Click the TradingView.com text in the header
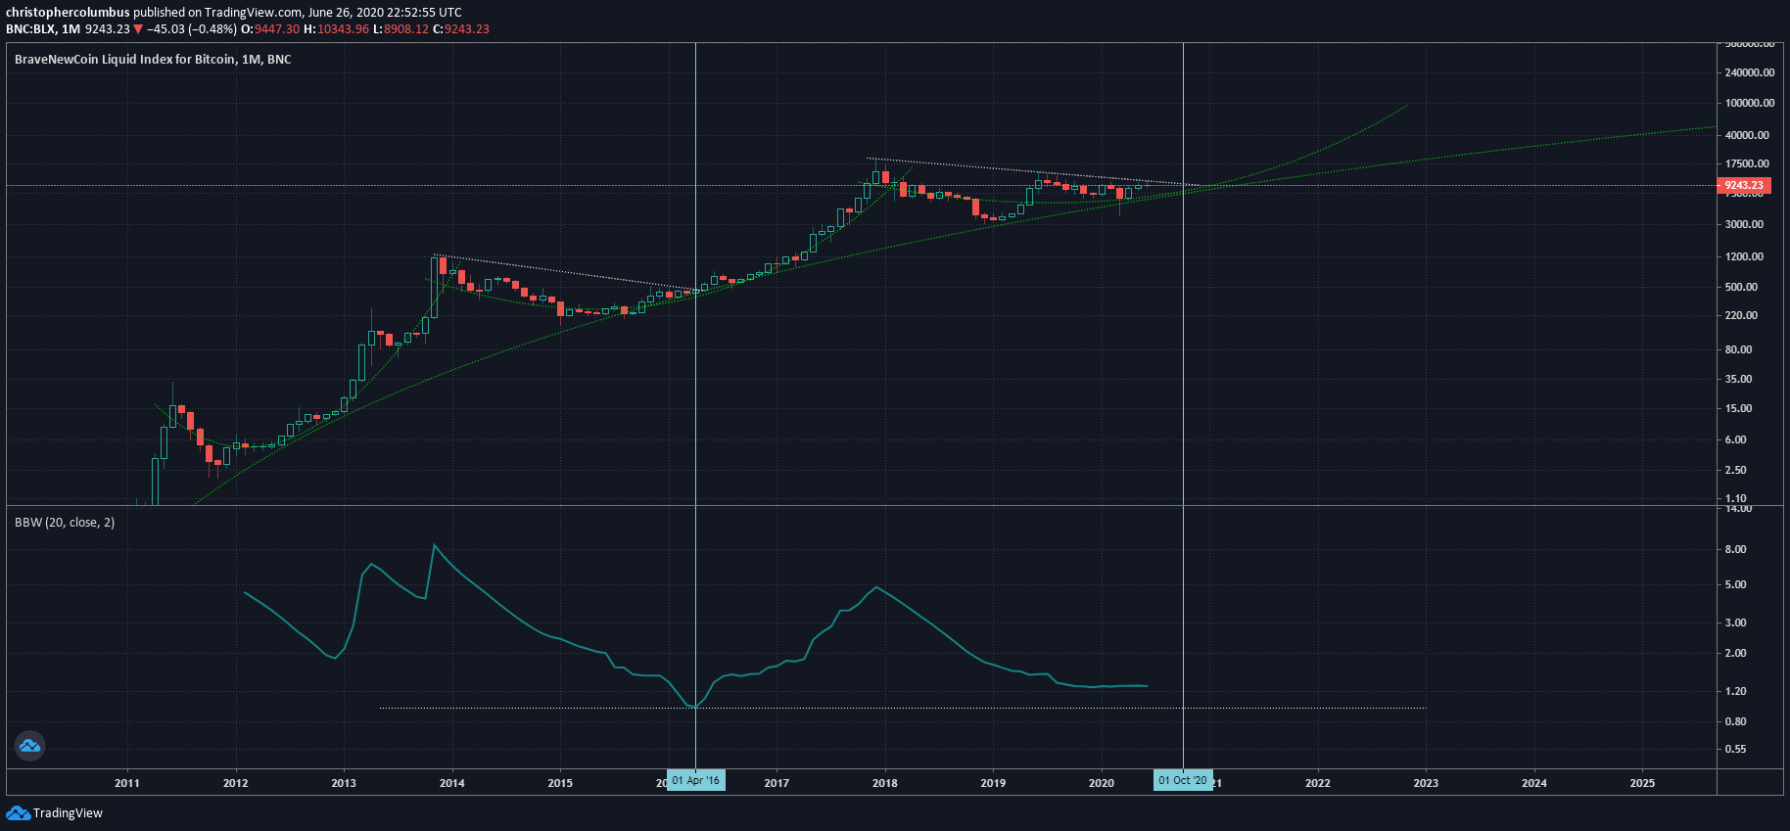The width and height of the screenshot is (1790, 831). pos(254,13)
